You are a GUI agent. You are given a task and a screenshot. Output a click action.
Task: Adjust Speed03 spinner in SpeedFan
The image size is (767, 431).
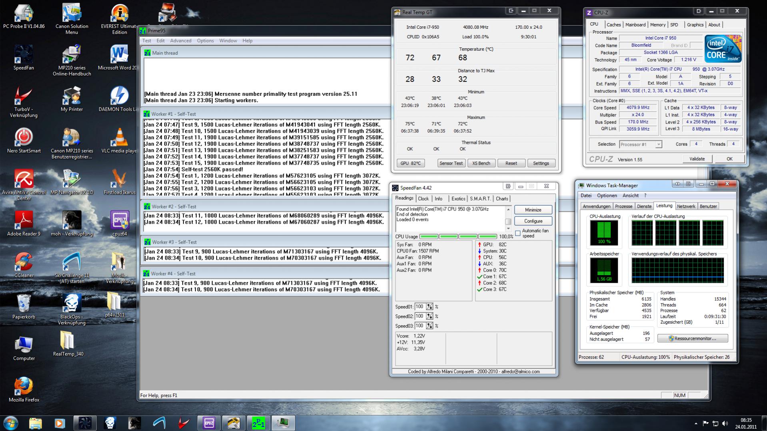coord(429,326)
